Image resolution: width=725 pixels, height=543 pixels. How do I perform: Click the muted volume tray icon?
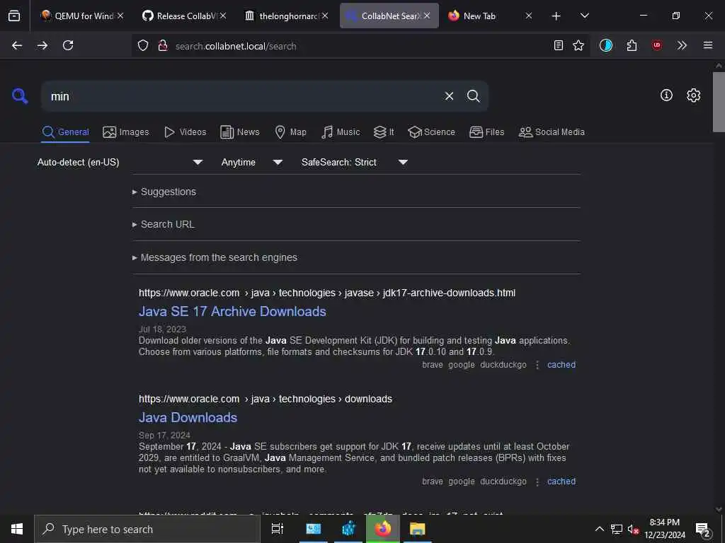coord(632,529)
